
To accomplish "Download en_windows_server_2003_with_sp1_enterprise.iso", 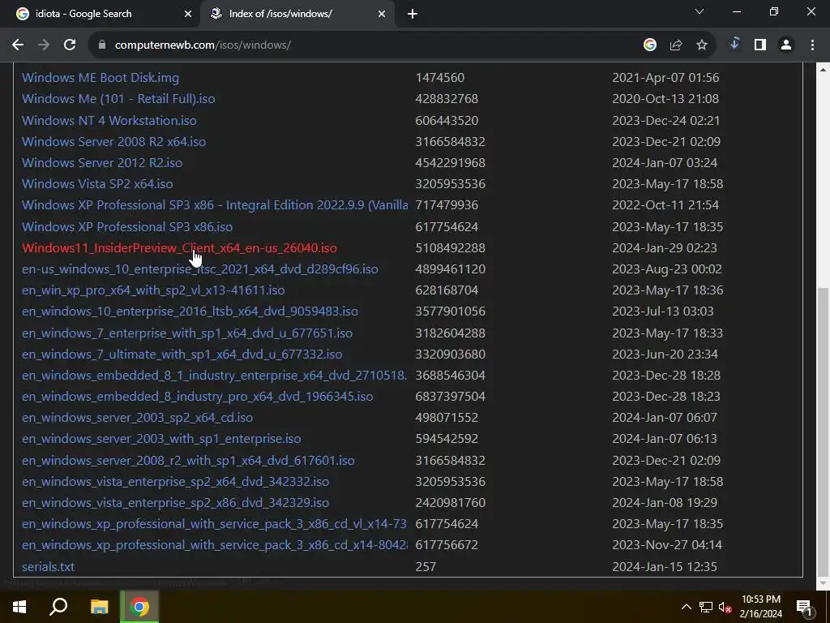I will coord(161,439).
